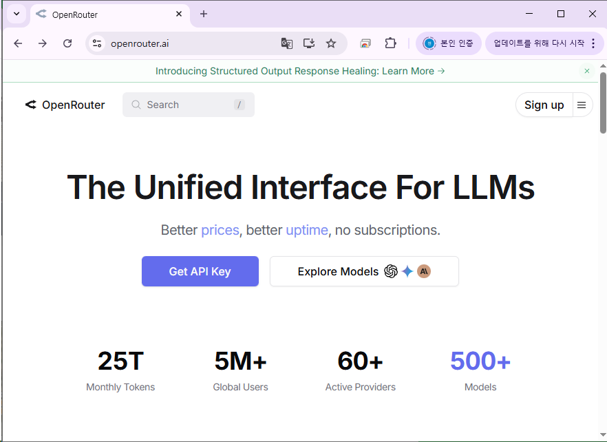This screenshot has height=442, width=607.
Task: Click the scrollbar down arrow
Action: click(603, 434)
